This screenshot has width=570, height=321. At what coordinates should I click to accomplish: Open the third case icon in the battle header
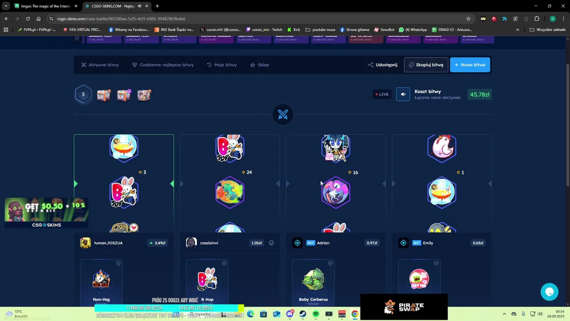click(144, 95)
